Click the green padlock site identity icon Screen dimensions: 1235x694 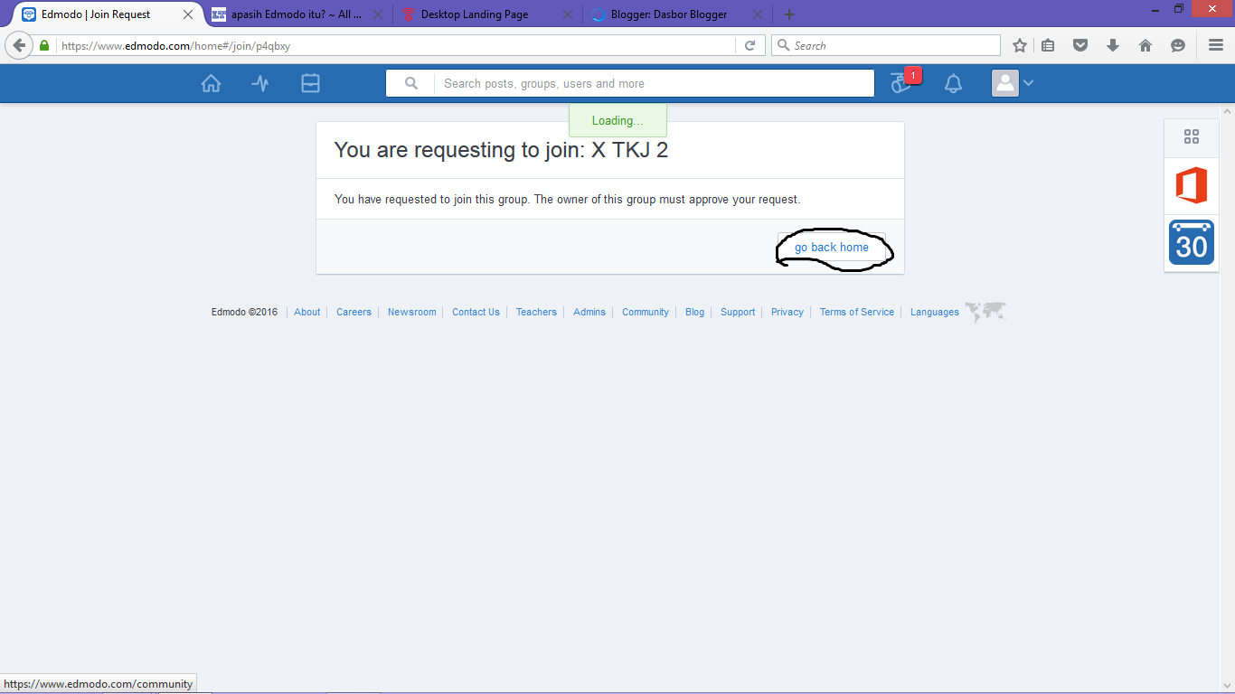44,45
